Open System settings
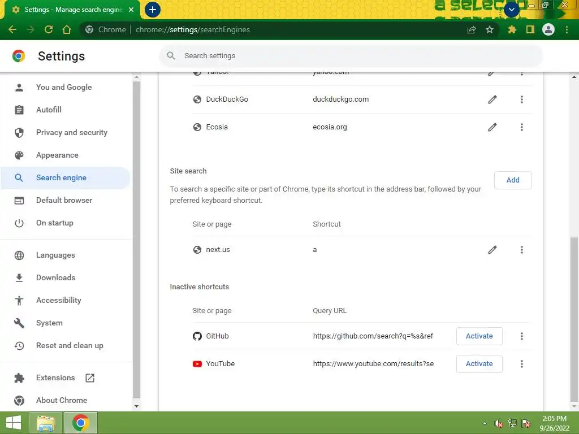 click(49, 323)
